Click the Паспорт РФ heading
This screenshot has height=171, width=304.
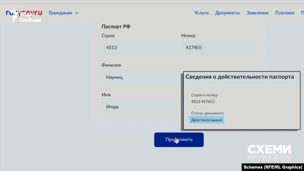point(116,27)
